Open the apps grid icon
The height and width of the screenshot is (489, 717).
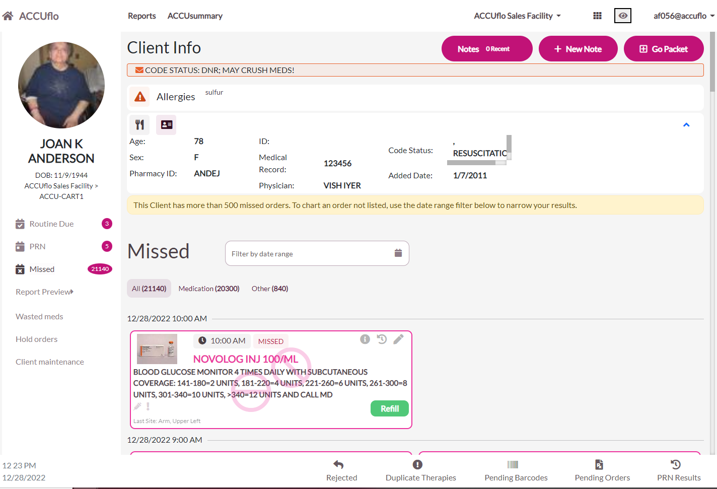597,16
